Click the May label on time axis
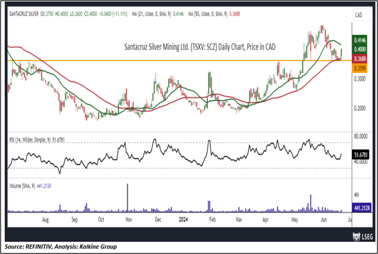 (294, 219)
